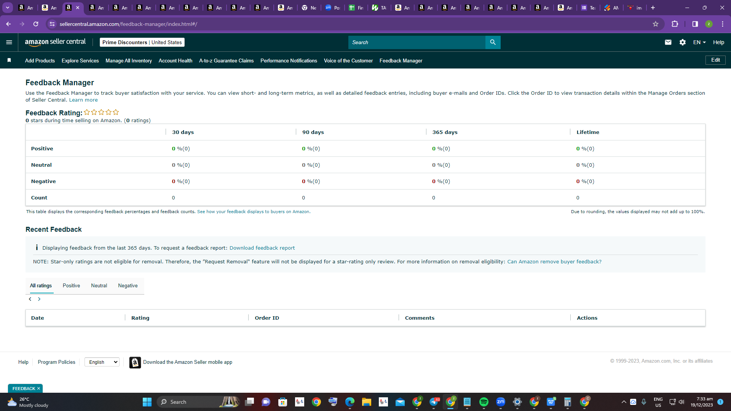Go to previous feedback page arrow
The image size is (731, 411).
30,299
